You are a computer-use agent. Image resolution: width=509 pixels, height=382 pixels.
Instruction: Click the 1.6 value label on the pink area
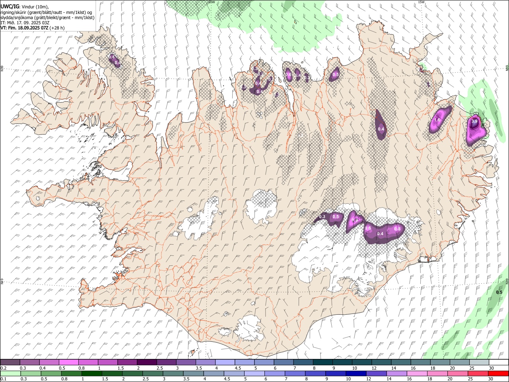click(x=437, y=120)
